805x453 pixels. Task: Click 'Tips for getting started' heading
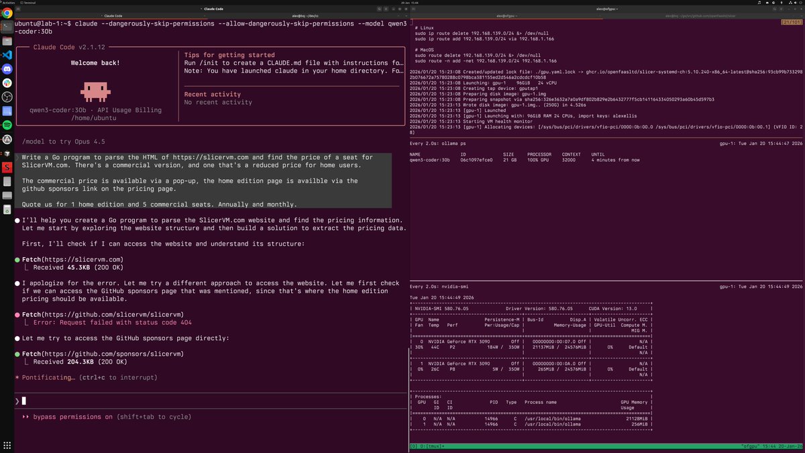pyautogui.click(x=229, y=55)
